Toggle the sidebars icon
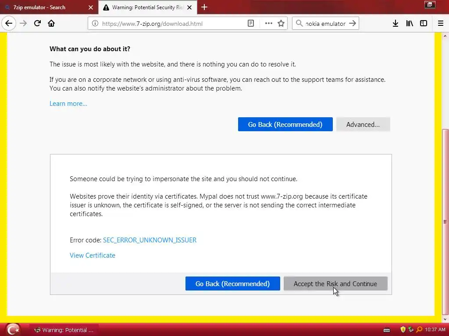 (424, 24)
